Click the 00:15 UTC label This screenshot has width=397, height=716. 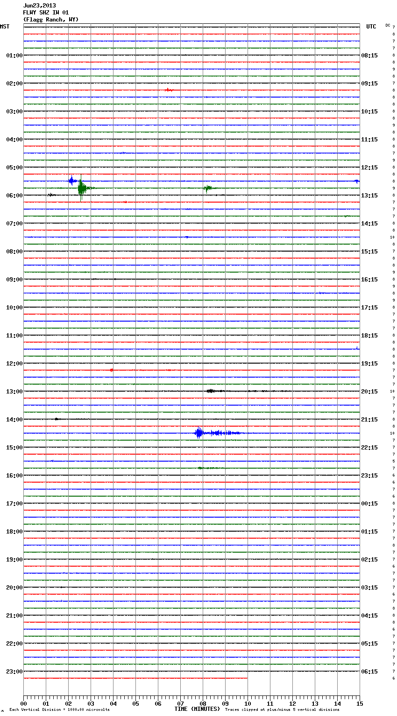click(369, 503)
